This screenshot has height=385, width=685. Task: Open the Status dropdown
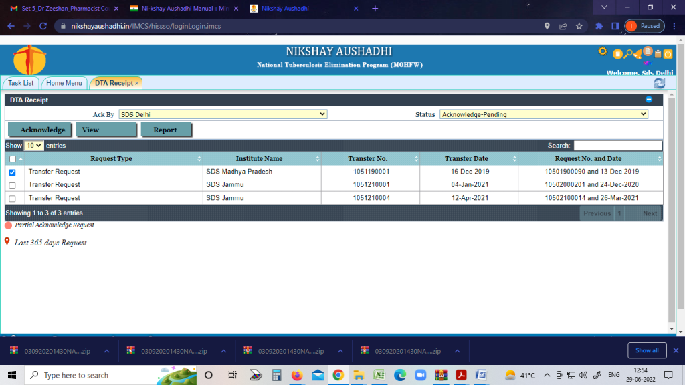(544, 114)
